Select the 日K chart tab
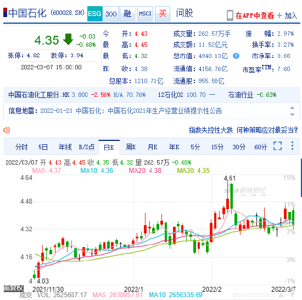The width and height of the screenshot is (302, 300). pos(109,148)
